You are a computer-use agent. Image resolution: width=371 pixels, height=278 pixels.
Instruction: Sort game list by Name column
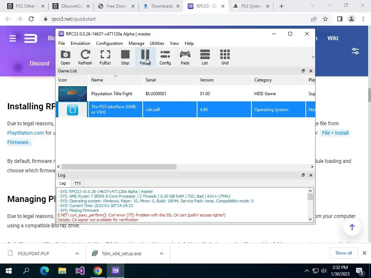pyautogui.click(x=116, y=80)
